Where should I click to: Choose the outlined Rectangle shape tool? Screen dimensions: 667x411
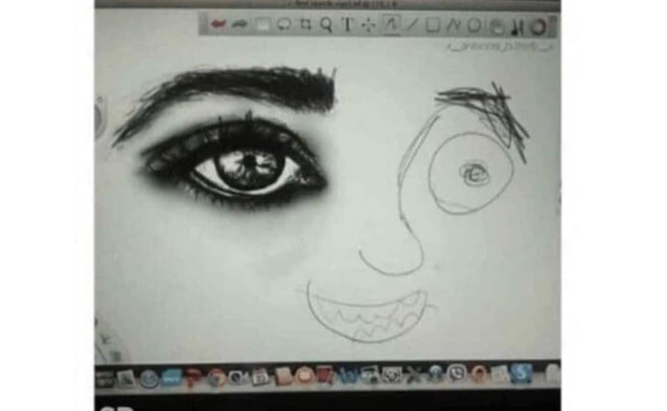point(433,25)
